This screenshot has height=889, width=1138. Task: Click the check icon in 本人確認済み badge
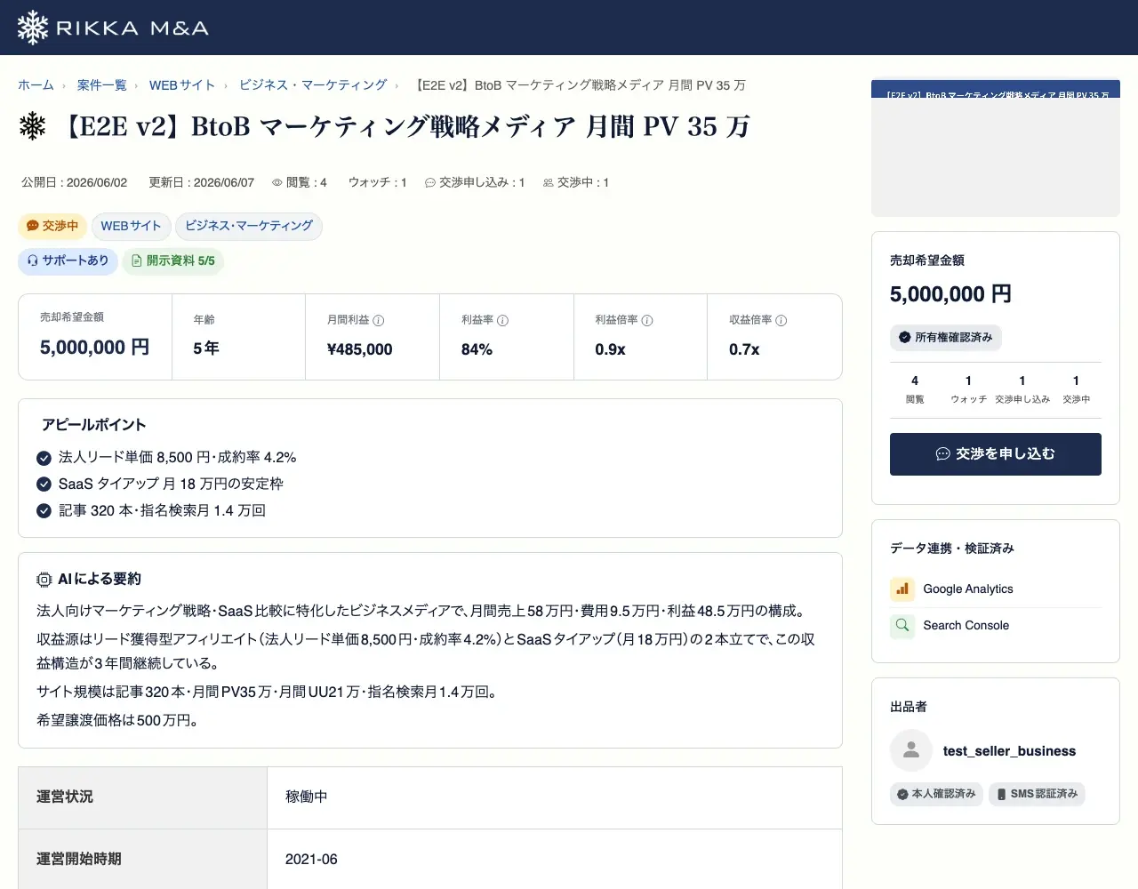(903, 794)
